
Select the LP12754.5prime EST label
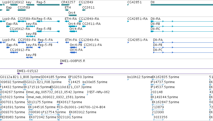[x=53, y=112]
